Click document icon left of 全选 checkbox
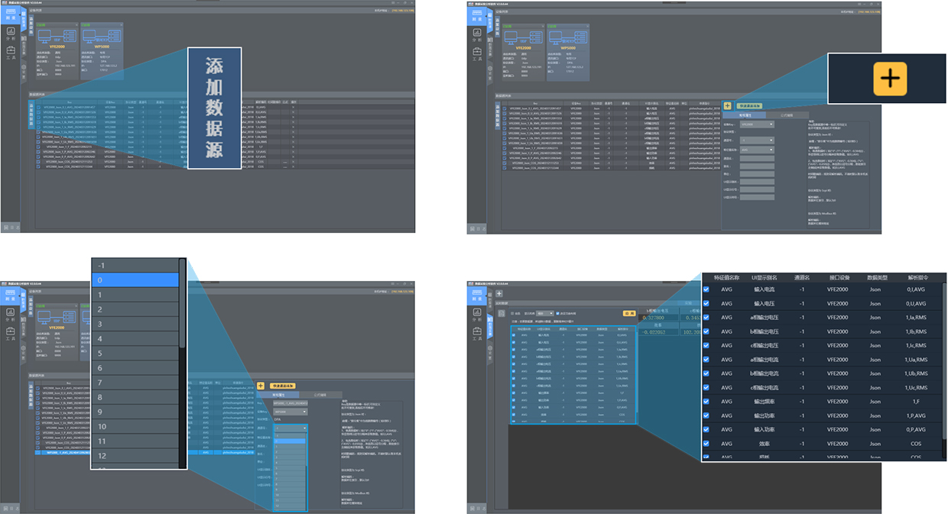This screenshot has width=948, height=514. (x=502, y=313)
